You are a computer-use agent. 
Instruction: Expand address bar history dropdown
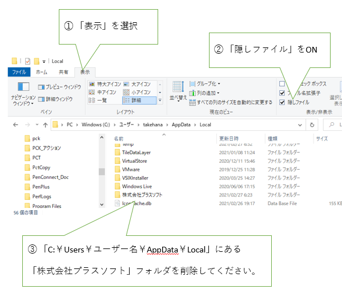coord(300,125)
